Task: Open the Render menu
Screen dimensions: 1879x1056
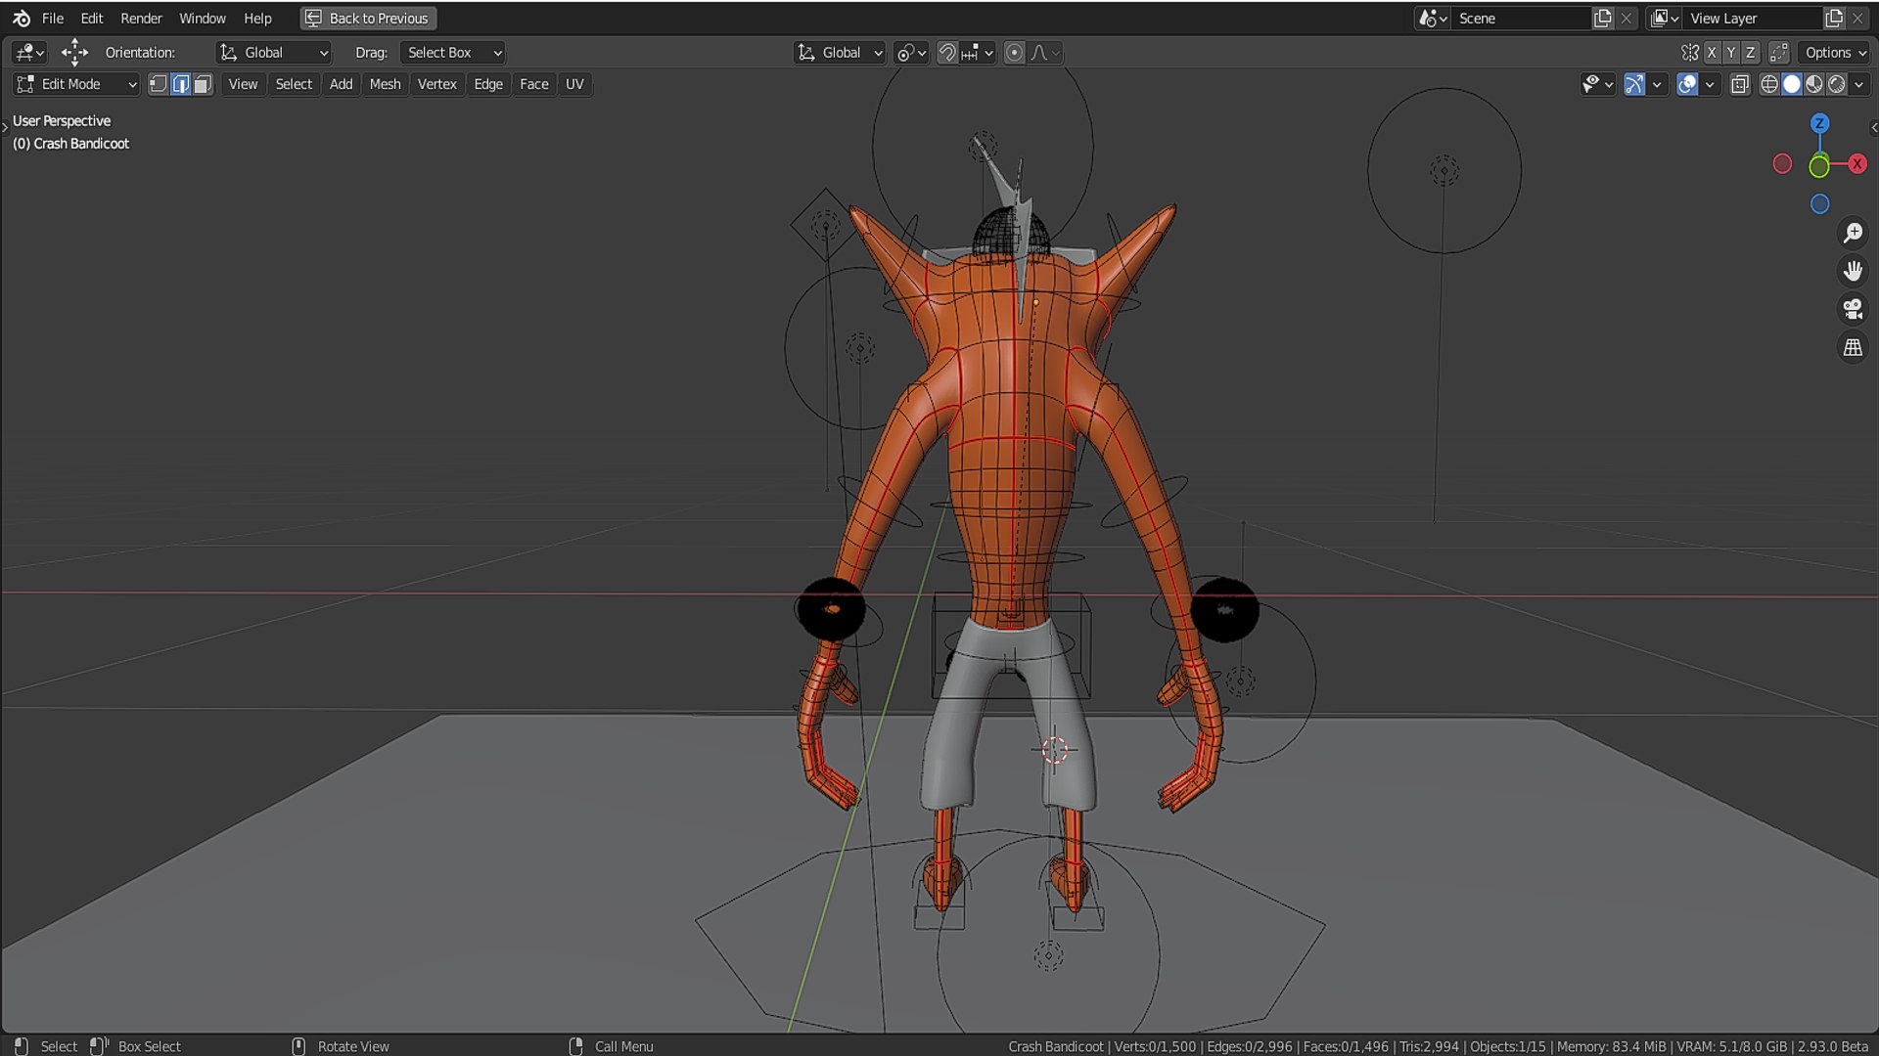Action: (141, 19)
